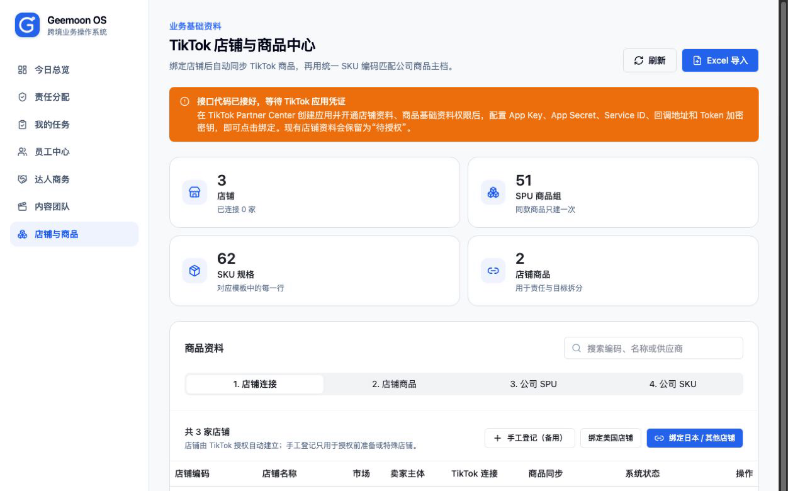Viewport: 788px width, 491px height.
Task: Open 责任分配 in the sidebar
Action: 74,97
